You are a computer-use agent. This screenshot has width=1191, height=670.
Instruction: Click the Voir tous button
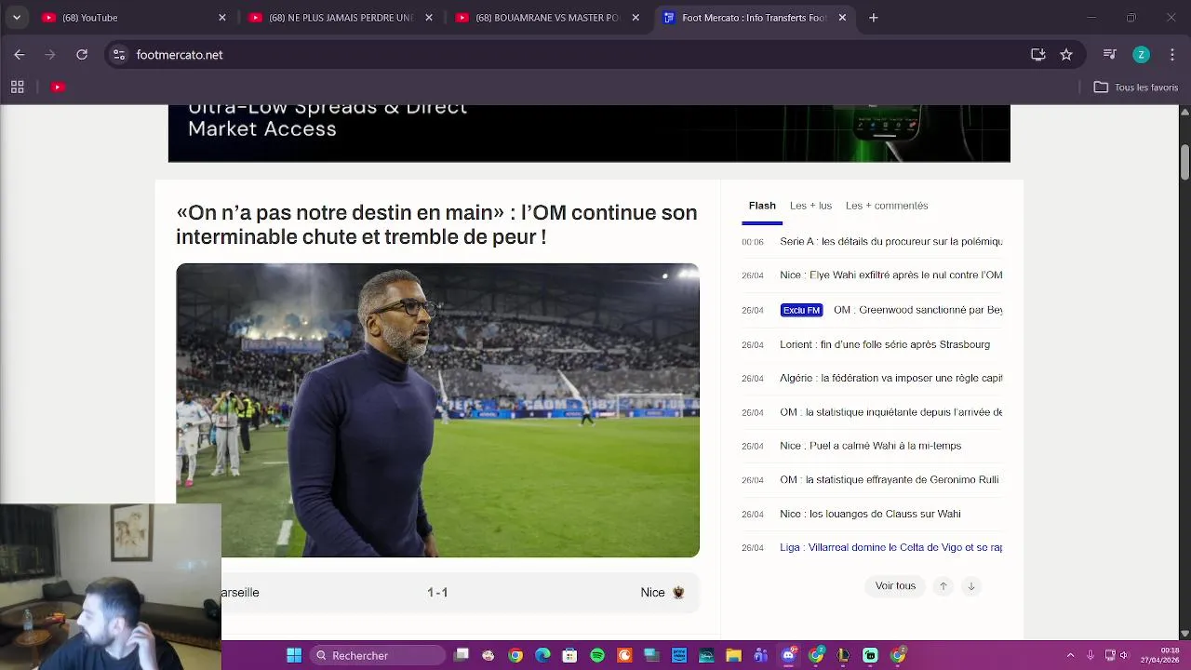click(895, 586)
